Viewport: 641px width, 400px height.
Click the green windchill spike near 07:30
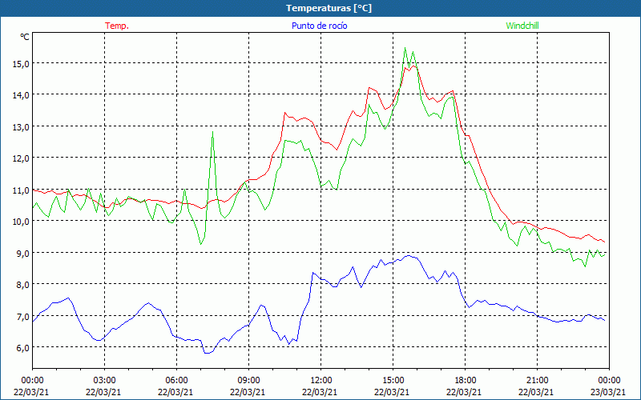click(x=212, y=133)
